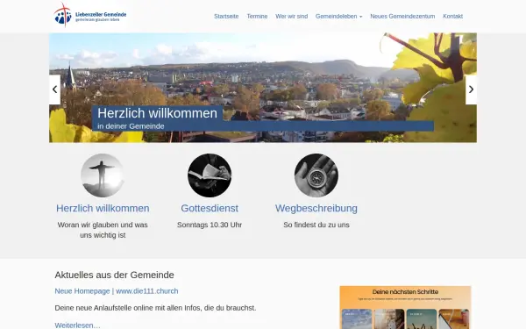The height and width of the screenshot is (329, 526).
Task: Open the Herzlich willkommen heading link
Action: 103,208
